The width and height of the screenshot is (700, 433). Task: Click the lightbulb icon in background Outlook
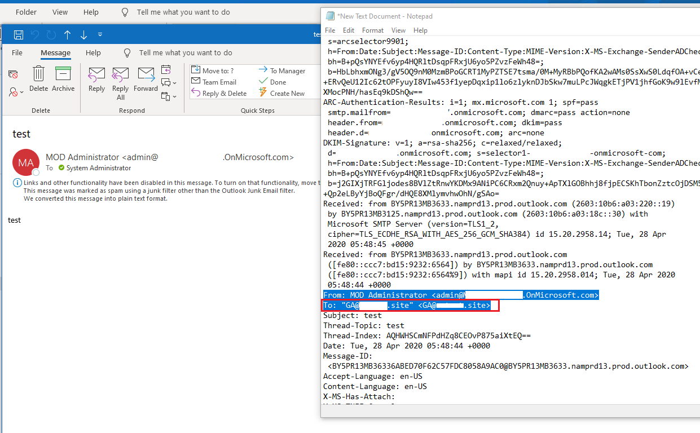click(x=125, y=12)
